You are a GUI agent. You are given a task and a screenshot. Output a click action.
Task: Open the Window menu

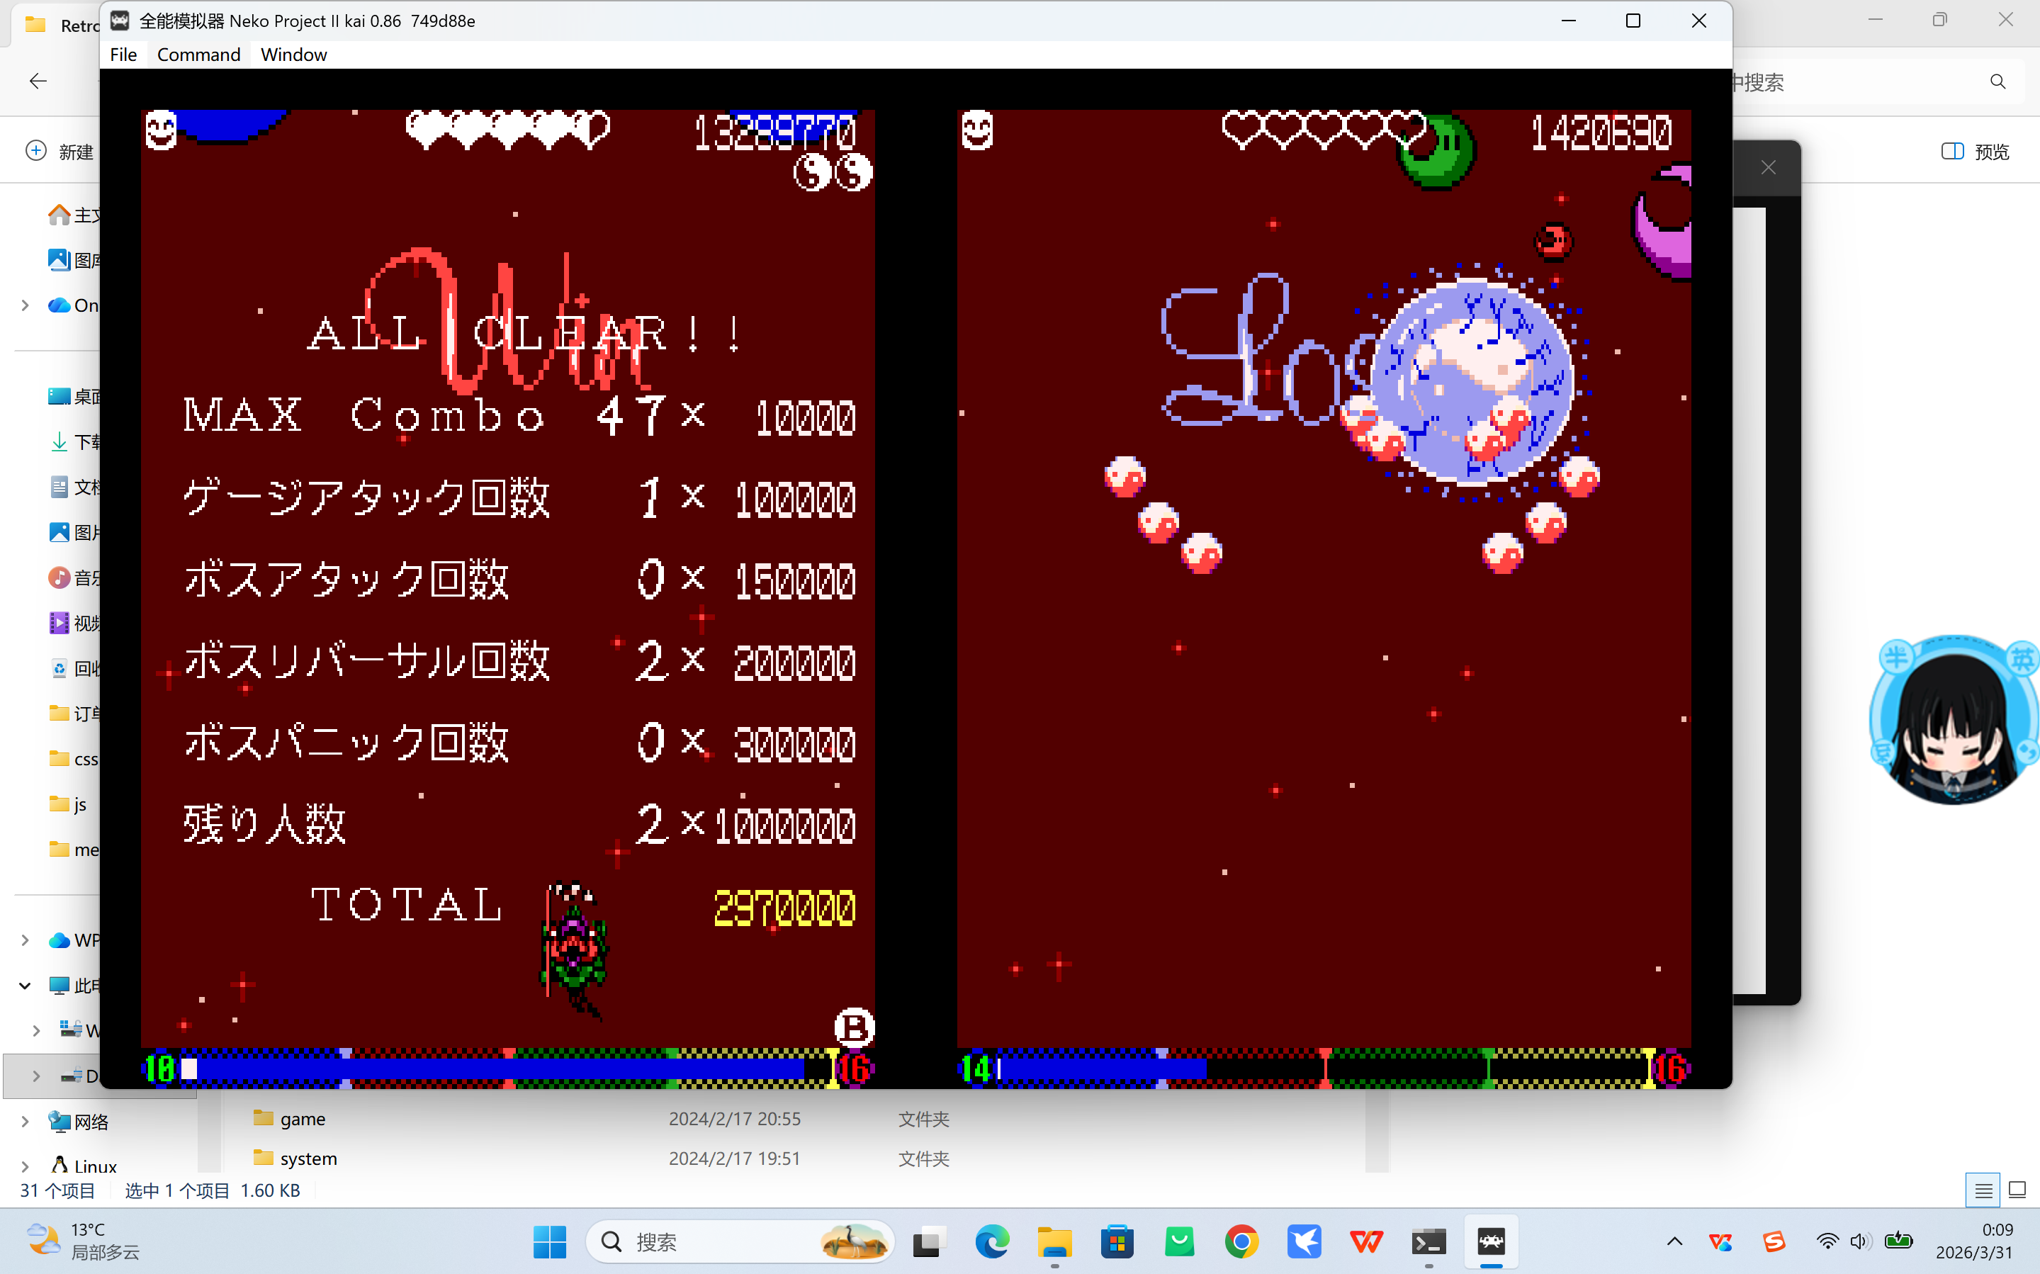click(x=293, y=55)
